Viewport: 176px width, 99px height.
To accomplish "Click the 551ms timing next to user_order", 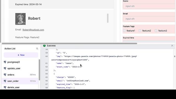I will tap(33, 81).
